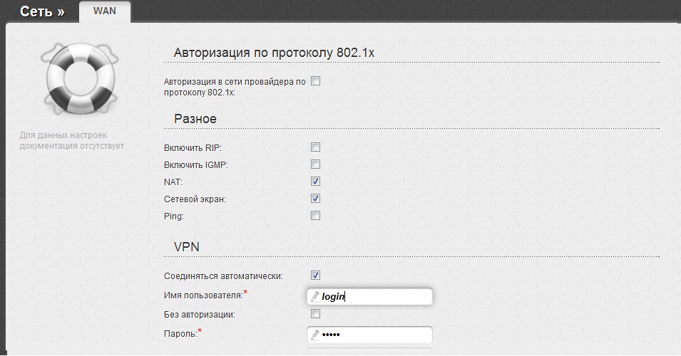The height and width of the screenshot is (356, 681).
Task: Click the pencil icon in password field
Action: (x=314, y=335)
